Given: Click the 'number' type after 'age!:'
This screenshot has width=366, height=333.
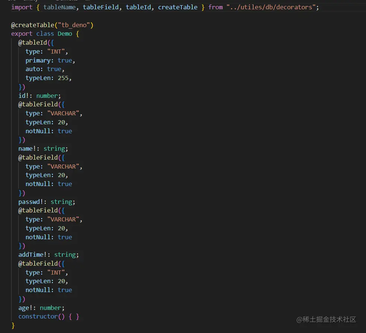Looking at the screenshot, I should click(x=51, y=308).
